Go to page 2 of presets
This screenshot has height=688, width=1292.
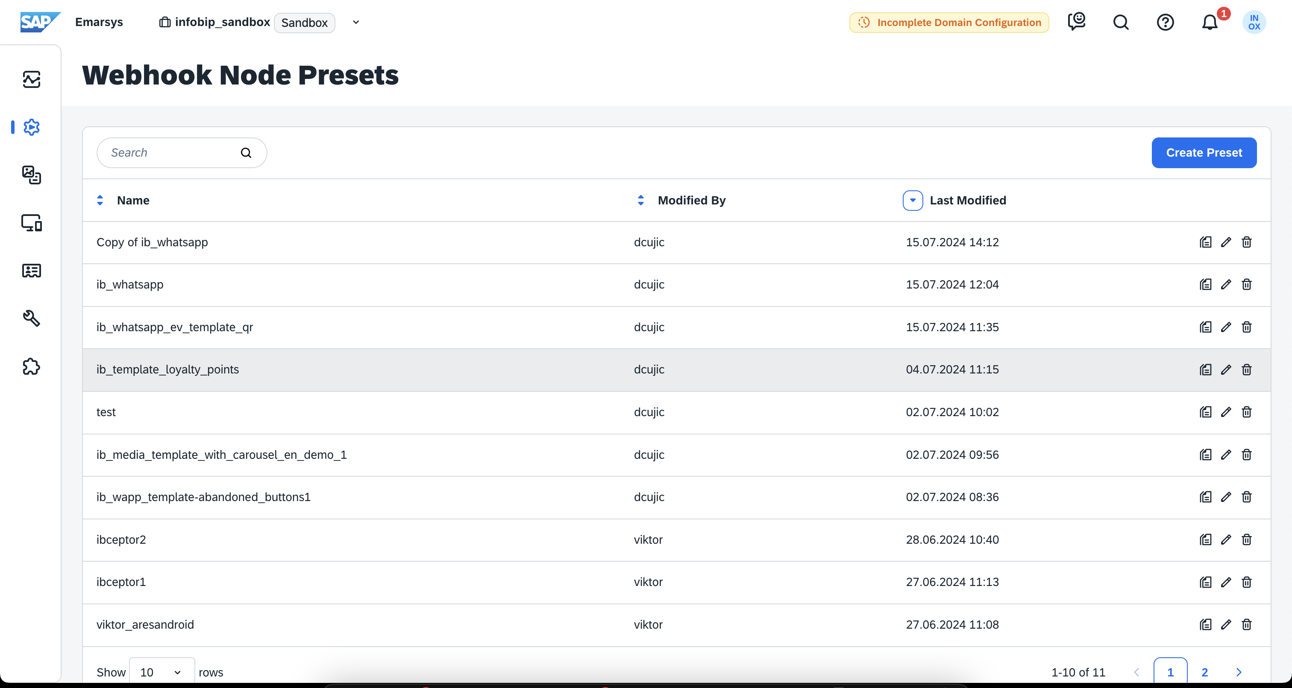(x=1204, y=672)
